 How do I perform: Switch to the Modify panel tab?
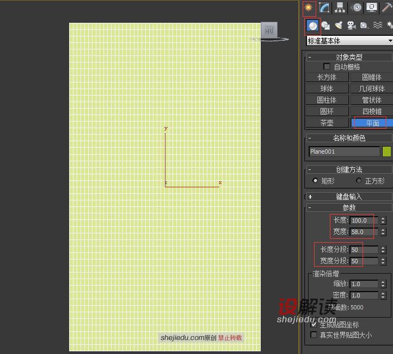(324, 8)
